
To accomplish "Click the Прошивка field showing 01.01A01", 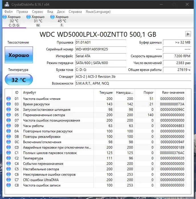I will pos(101,42).
